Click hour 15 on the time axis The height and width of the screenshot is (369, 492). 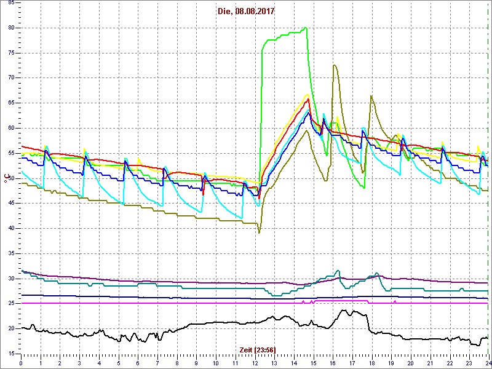[x=313, y=363]
